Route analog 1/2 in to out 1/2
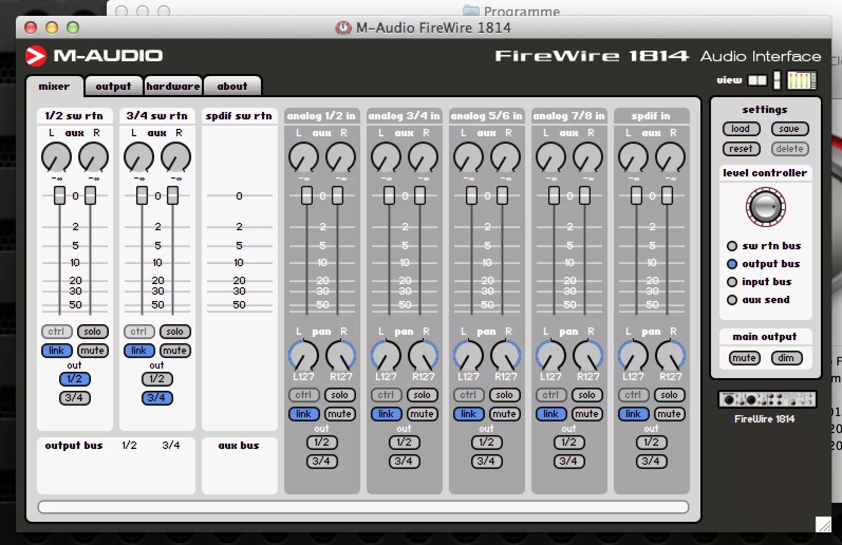Screen dimensions: 842x545 coord(322,443)
